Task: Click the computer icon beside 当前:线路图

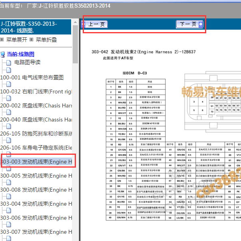Action: coord(3,55)
